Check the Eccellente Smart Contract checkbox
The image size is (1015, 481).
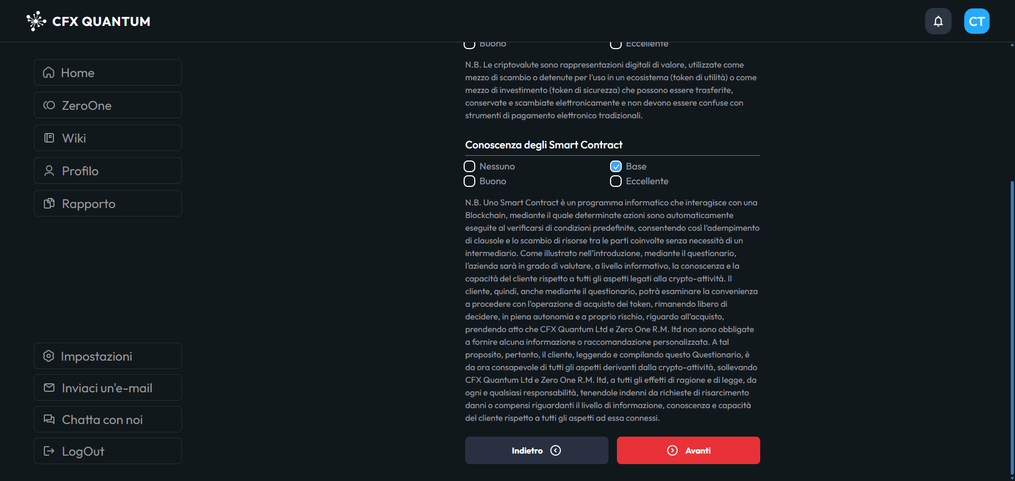coord(616,181)
